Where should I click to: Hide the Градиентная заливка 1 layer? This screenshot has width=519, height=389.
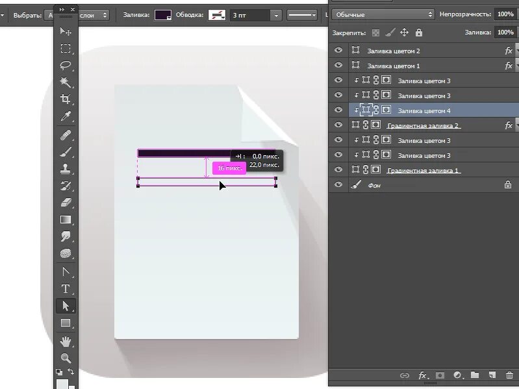[338, 169]
